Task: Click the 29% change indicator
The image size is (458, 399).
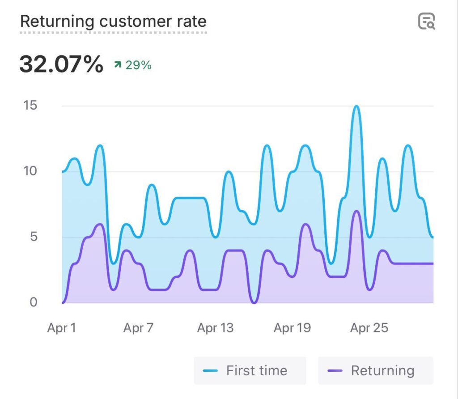Action: tap(138, 65)
